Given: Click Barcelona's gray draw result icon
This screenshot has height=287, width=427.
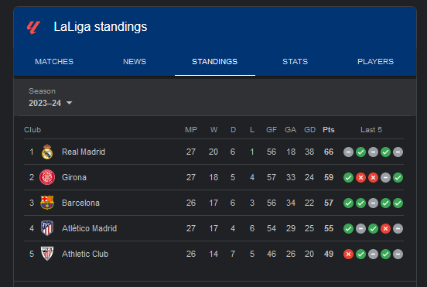Looking at the screenshot, I should click(373, 203).
